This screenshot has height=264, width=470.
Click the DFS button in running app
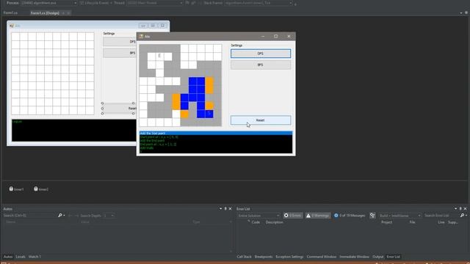[261, 54]
